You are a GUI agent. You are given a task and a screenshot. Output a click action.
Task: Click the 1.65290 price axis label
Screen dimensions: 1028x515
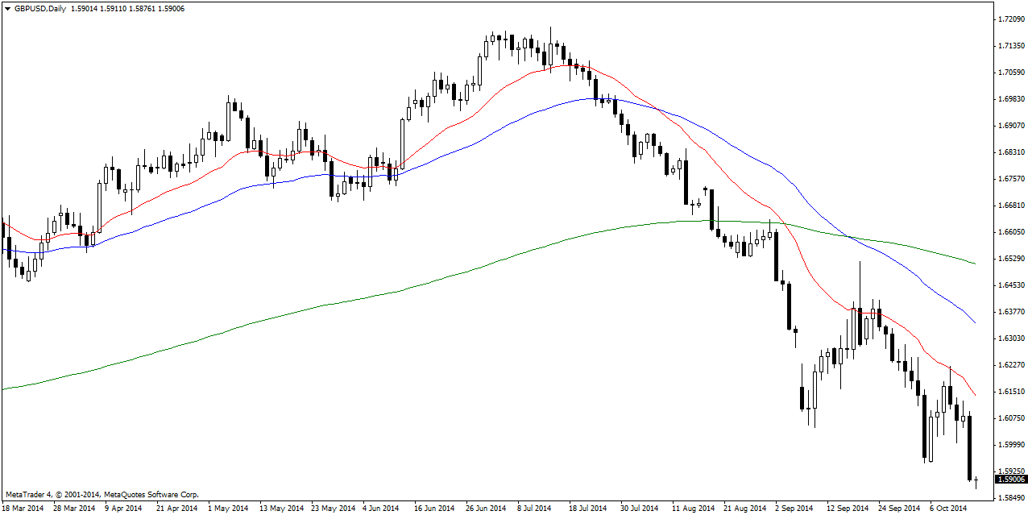pyautogui.click(x=1010, y=259)
